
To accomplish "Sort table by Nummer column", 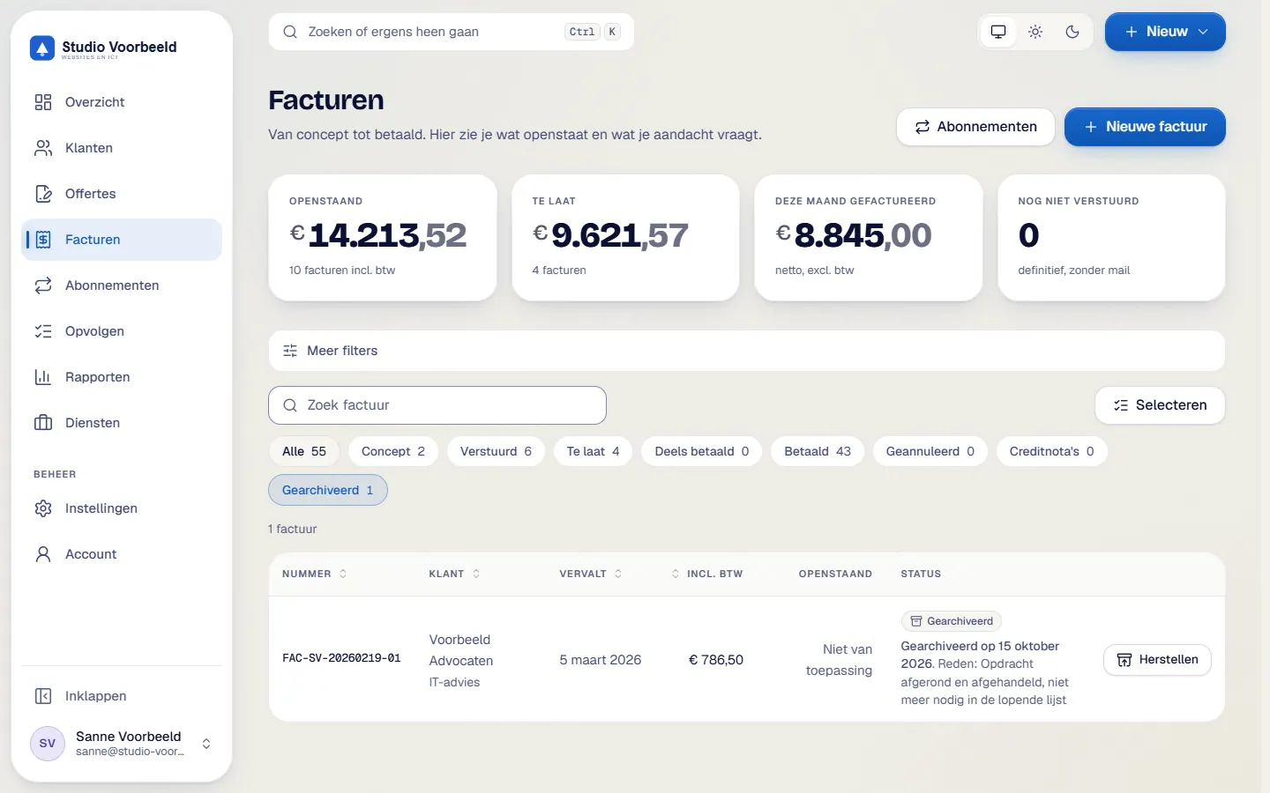I will (x=315, y=574).
